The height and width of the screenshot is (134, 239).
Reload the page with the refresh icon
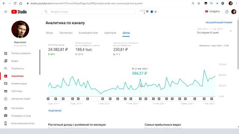15,3
